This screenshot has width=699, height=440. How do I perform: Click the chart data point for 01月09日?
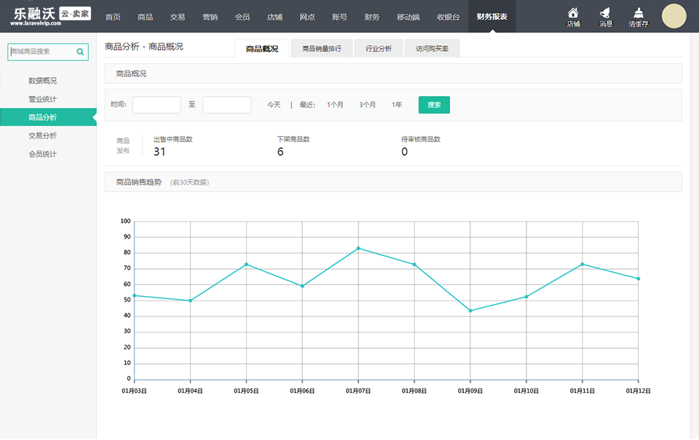click(x=470, y=311)
